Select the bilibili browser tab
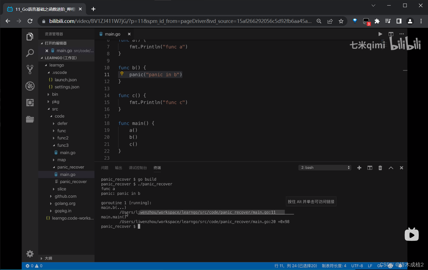The width and height of the screenshot is (428, 270). pyautogui.click(x=45, y=9)
